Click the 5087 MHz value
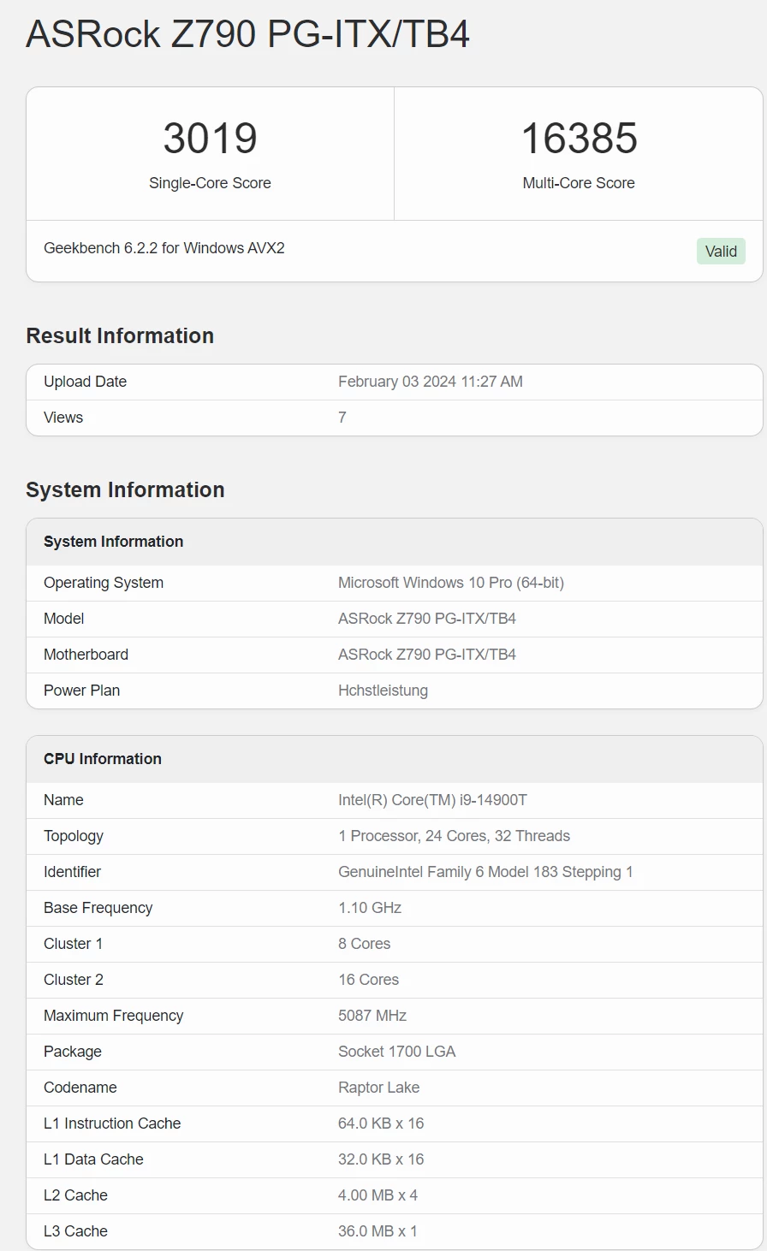 372,1016
